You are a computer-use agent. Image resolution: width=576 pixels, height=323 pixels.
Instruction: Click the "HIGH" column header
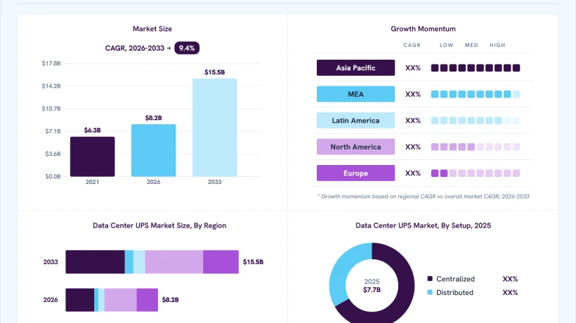(x=497, y=45)
